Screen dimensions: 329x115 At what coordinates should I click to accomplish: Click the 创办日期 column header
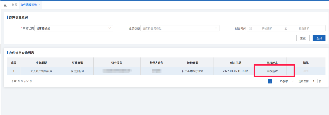[235, 63]
